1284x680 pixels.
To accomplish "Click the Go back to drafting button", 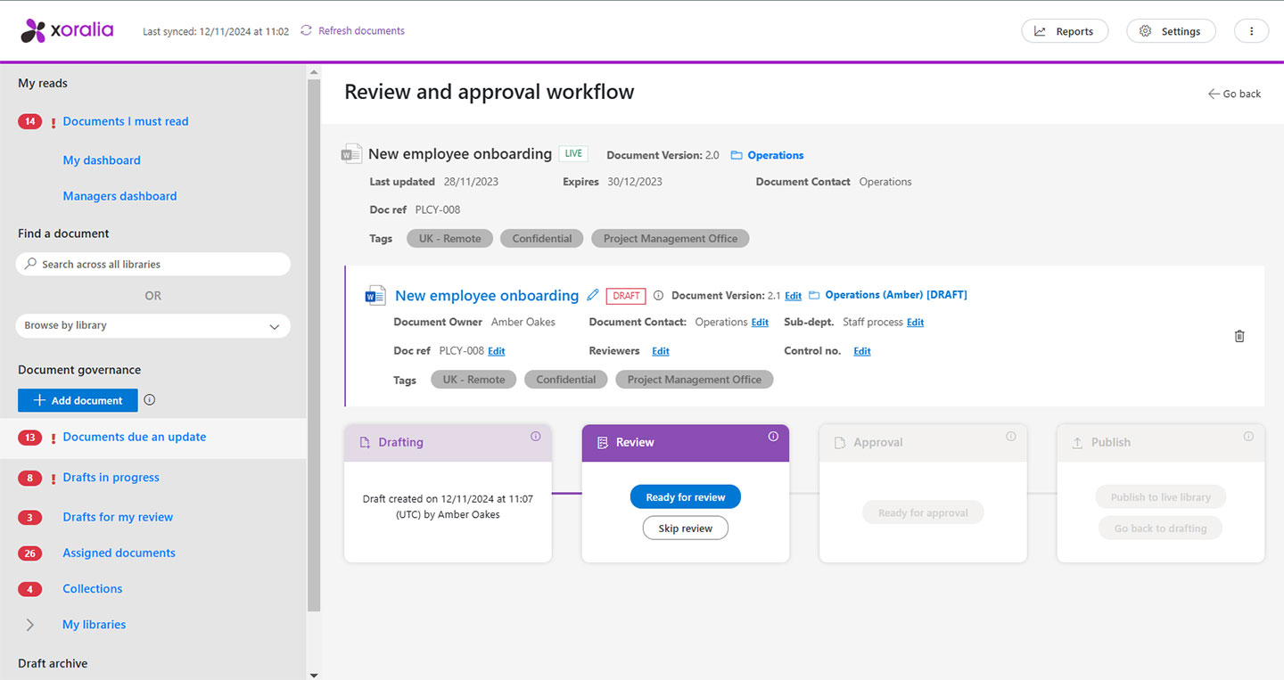I will pyautogui.click(x=1161, y=528).
